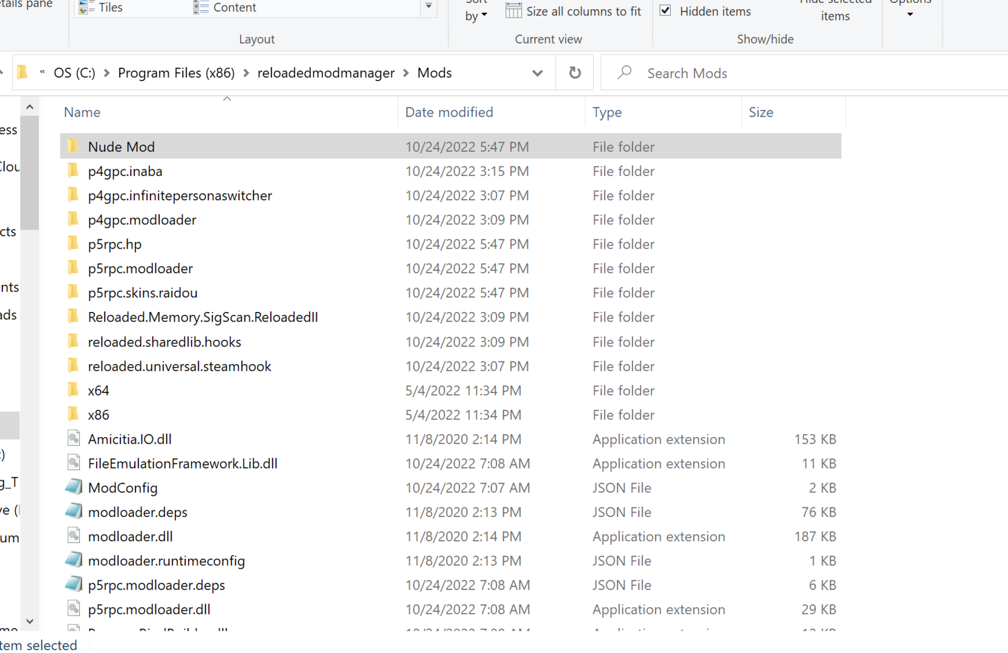Click the p5rpc.skins.raidou folder icon
This screenshot has height=653, width=1008.
click(73, 292)
